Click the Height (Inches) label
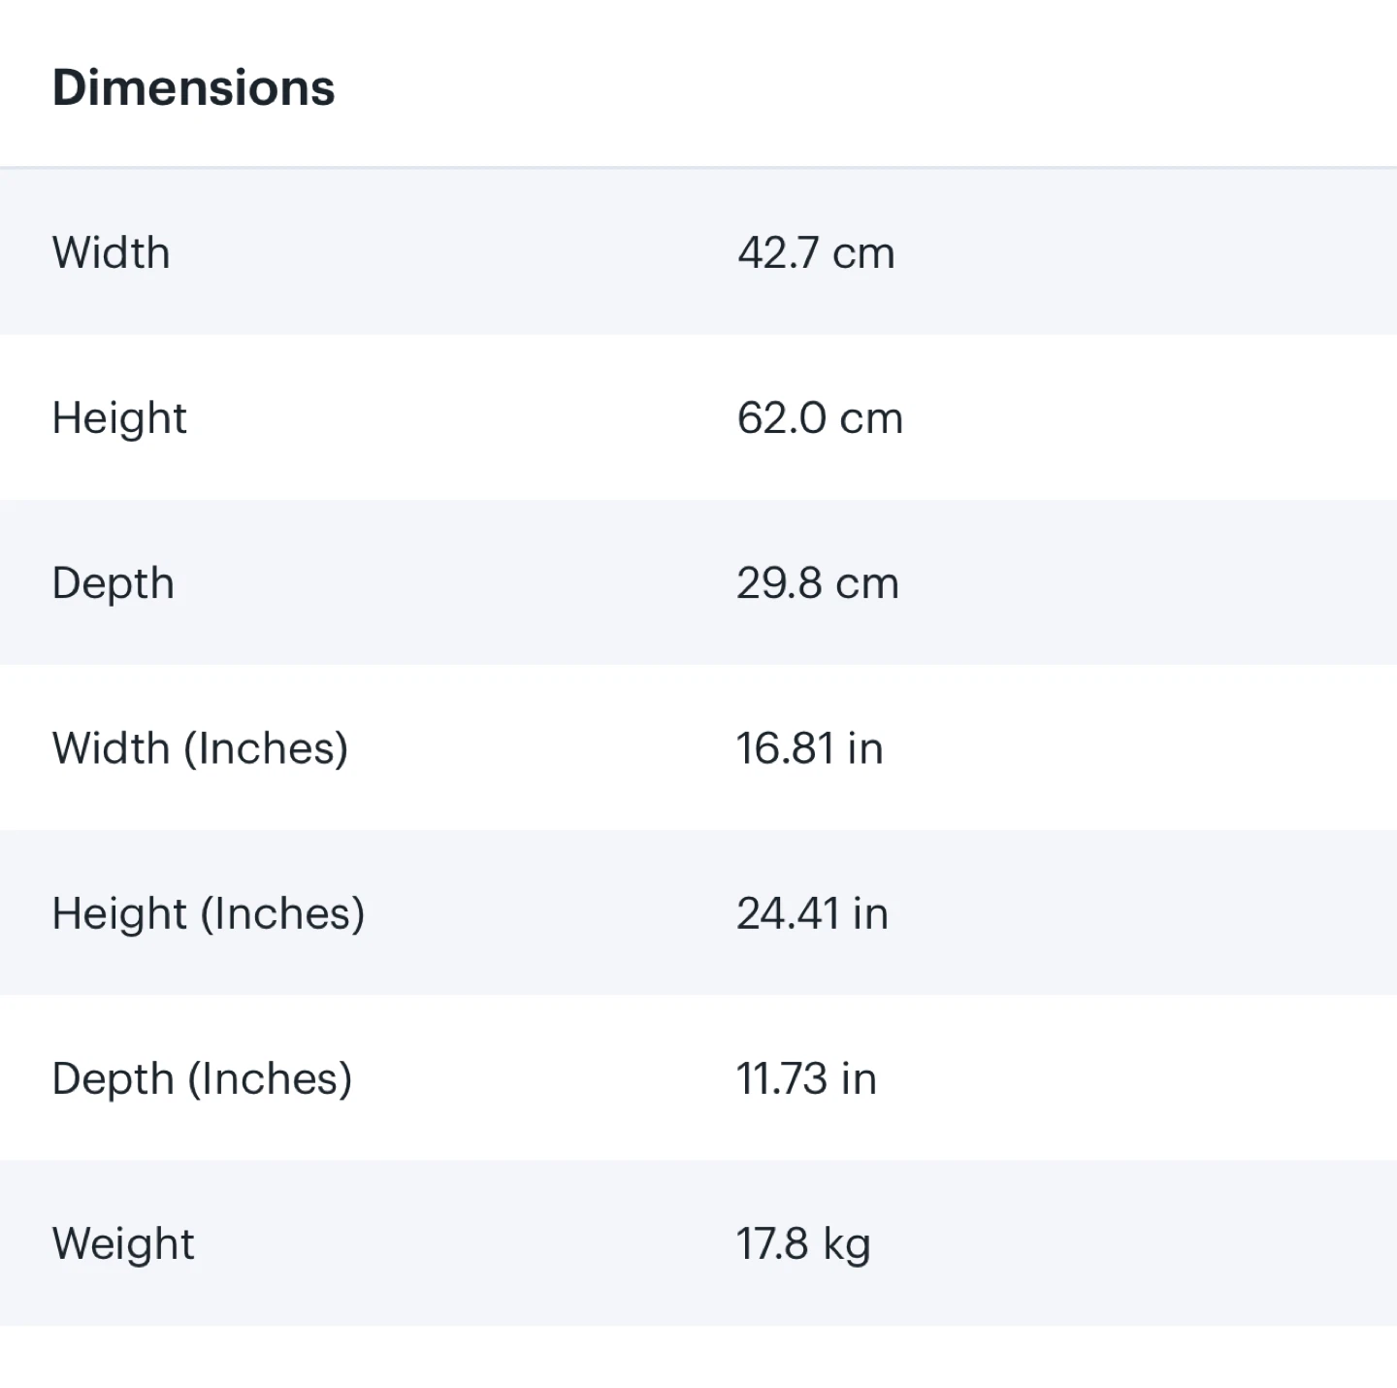The image size is (1397, 1388). coord(209,913)
